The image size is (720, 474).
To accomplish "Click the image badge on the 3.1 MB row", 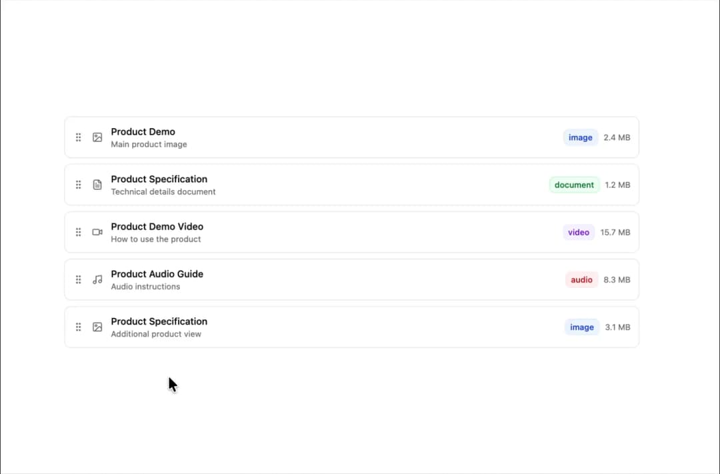I will click(x=582, y=327).
